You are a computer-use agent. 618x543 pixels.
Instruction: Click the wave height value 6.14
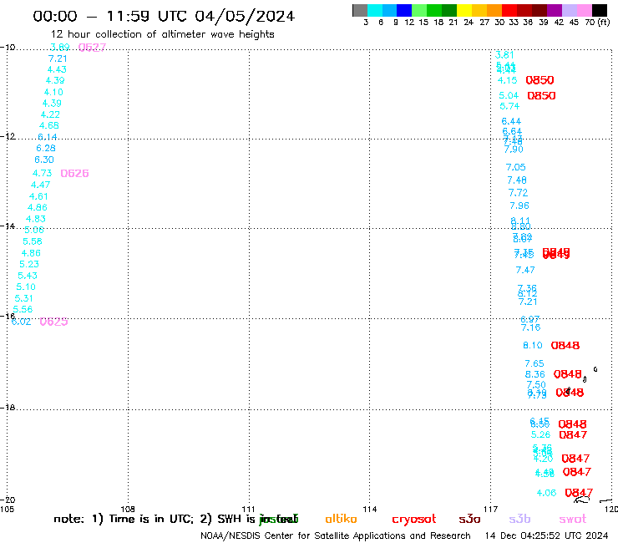click(x=48, y=137)
